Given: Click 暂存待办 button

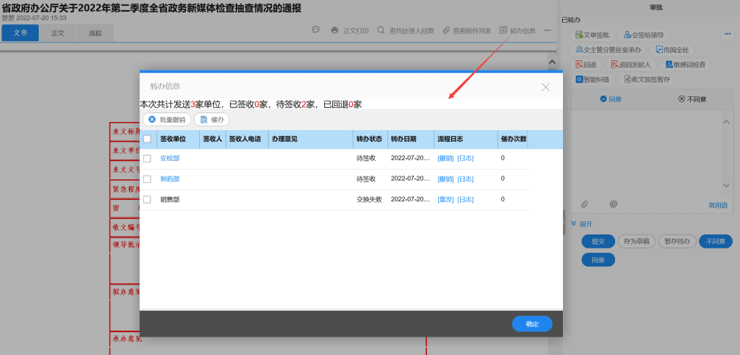Looking at the screenshot, I should tap(678, 241).
